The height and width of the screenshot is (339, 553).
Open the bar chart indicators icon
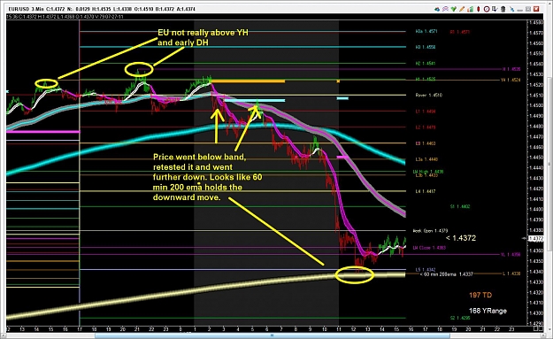[x=470, y=9]
